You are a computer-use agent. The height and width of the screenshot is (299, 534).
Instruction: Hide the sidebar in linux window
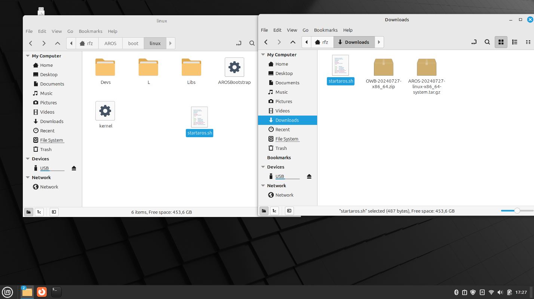coord(54,212)
